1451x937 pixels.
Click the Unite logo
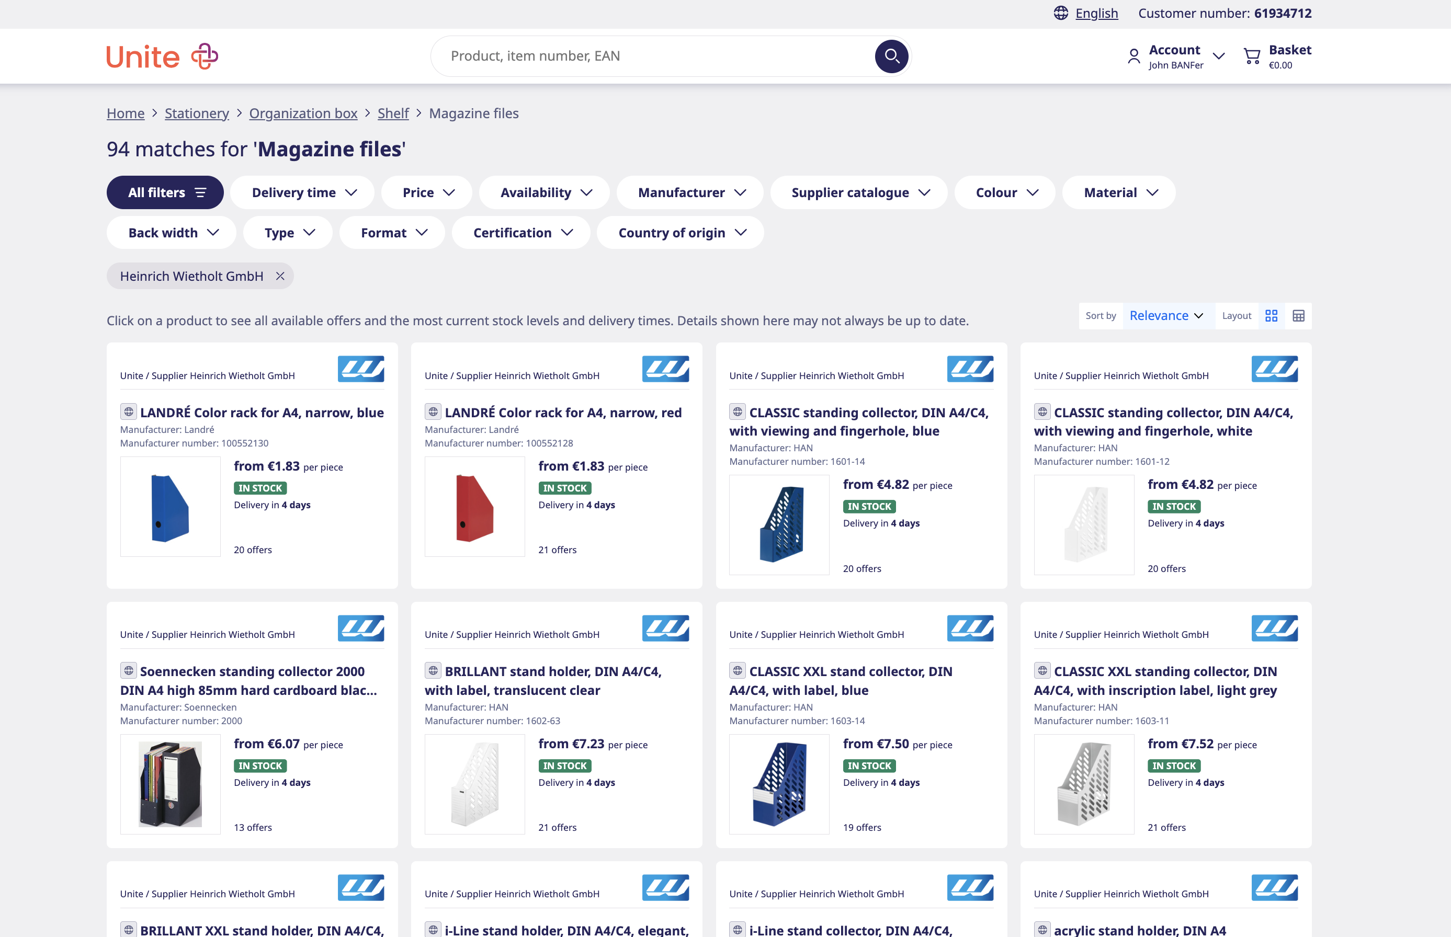click(162, 56)
